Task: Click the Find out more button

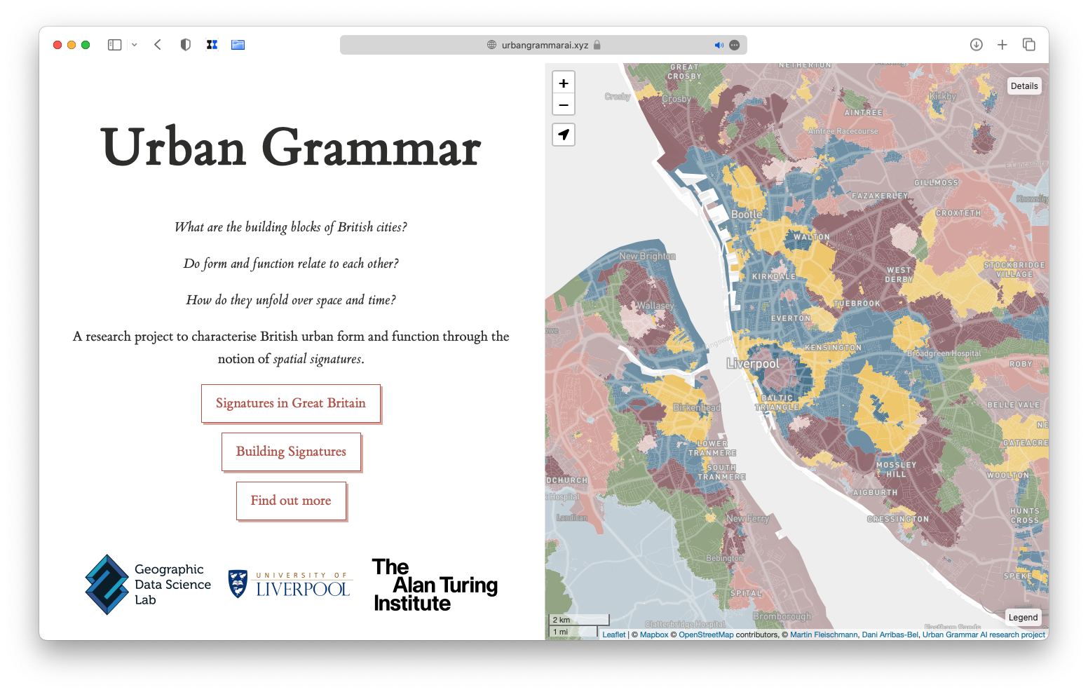Action: (291, 501)
